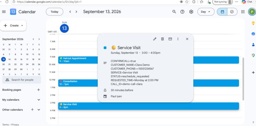Viewport: 256px width, 126px height.
Task: Open browser favorites list icon
Action: [x=202, y=2]
